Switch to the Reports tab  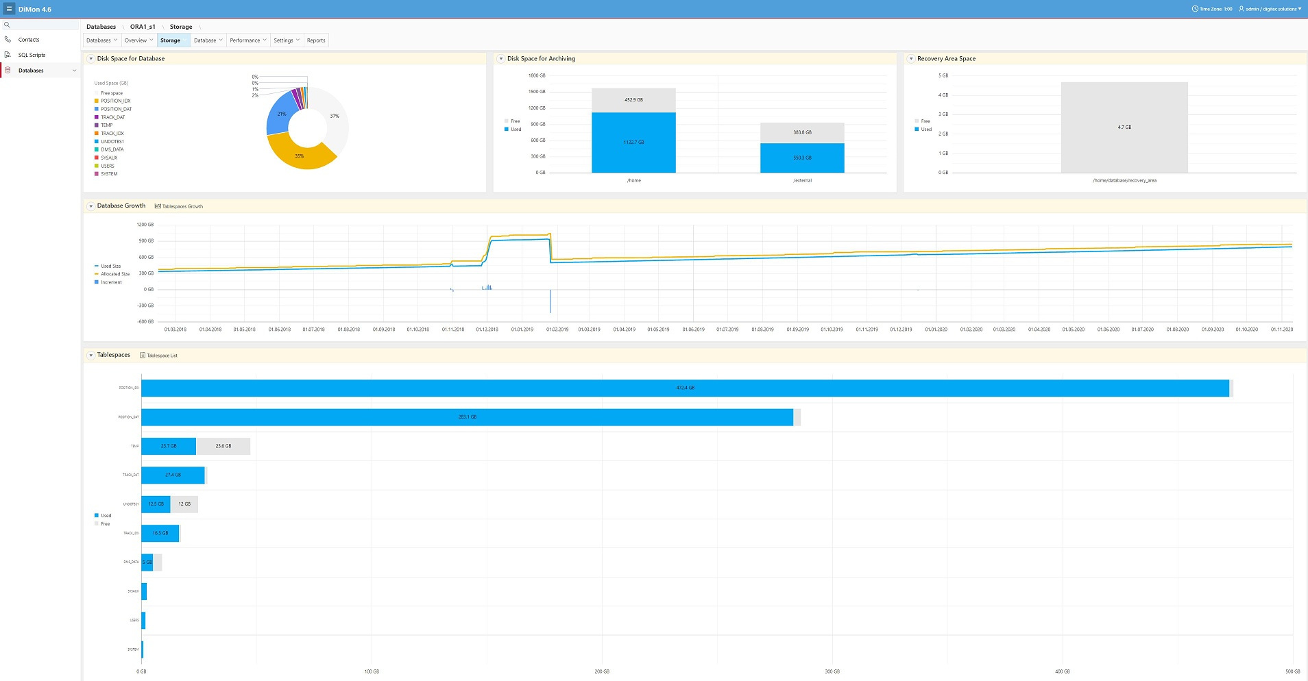coord(316,40)
